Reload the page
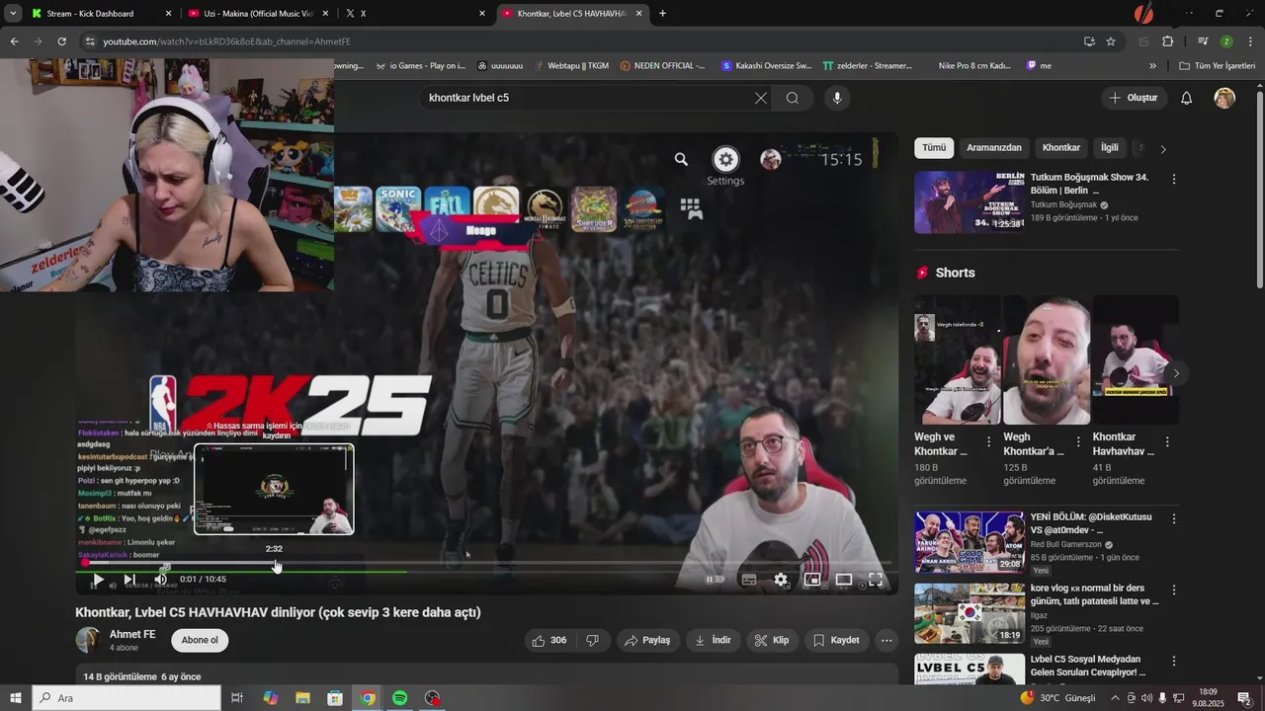The image size is (1265, 711). point(62,41)
